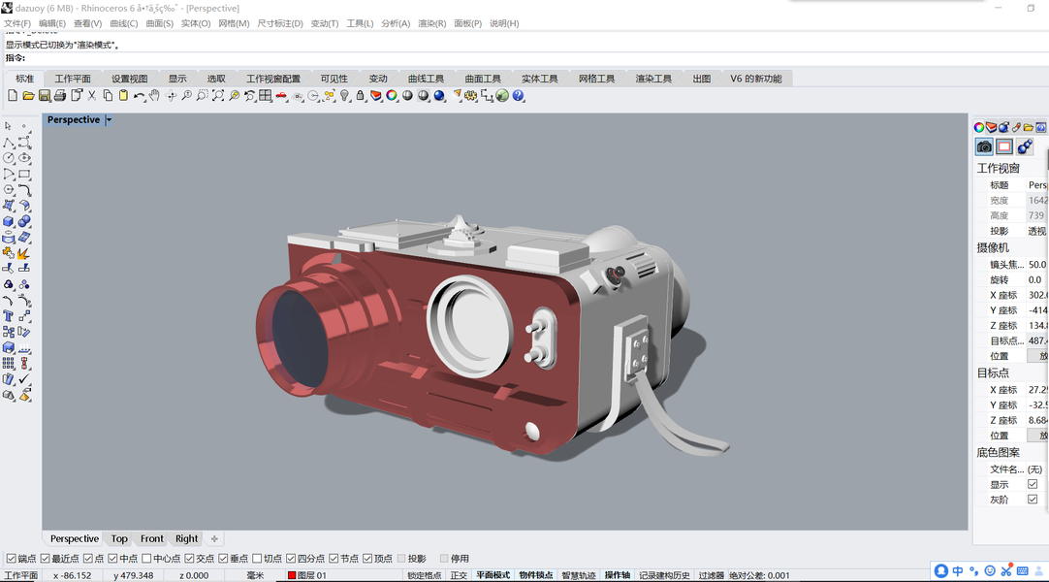Select the Box solid tool in the sidebar

coord(9,221)
